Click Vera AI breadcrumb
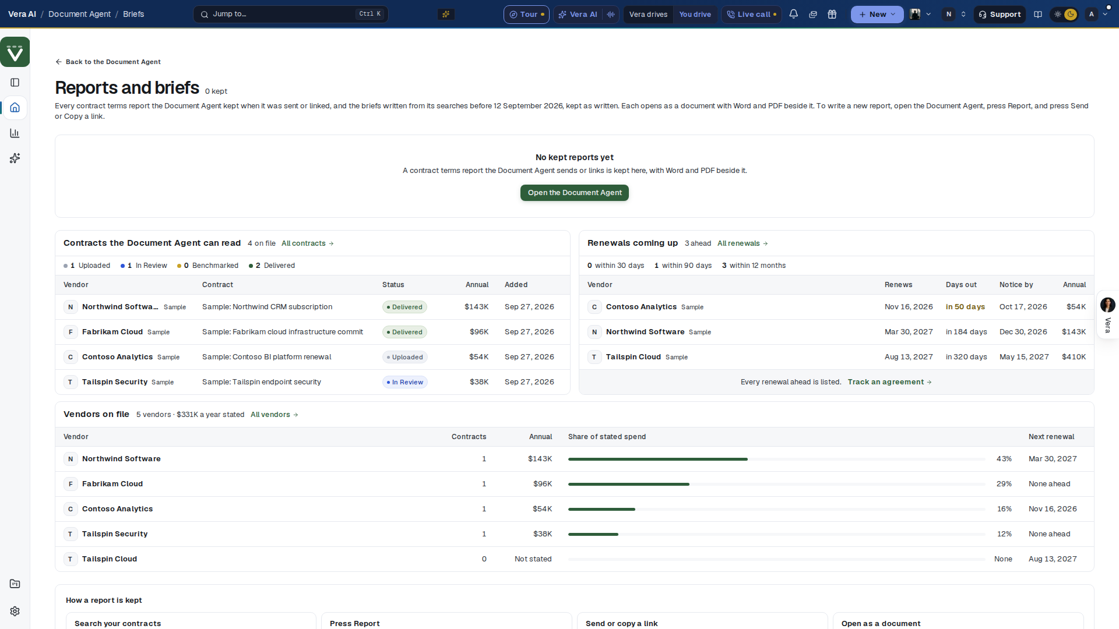Viewport: 1119px width, 629px height. (x=22, y=14)
